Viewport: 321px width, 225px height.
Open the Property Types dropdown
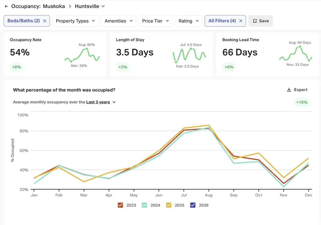tap(75, 21)
